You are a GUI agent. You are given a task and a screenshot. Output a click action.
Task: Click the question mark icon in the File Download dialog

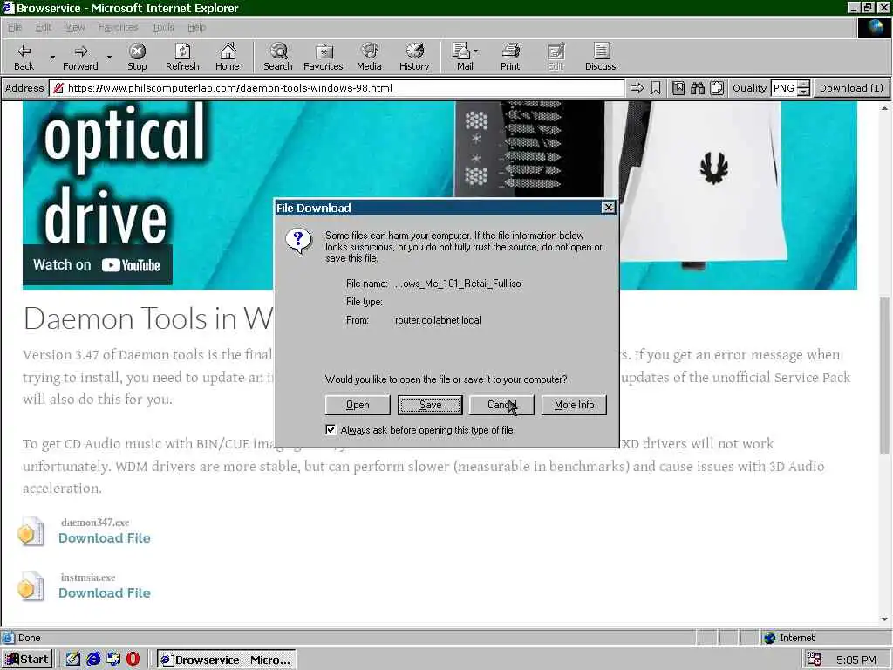pyautogui.click(x=299, y=241)
